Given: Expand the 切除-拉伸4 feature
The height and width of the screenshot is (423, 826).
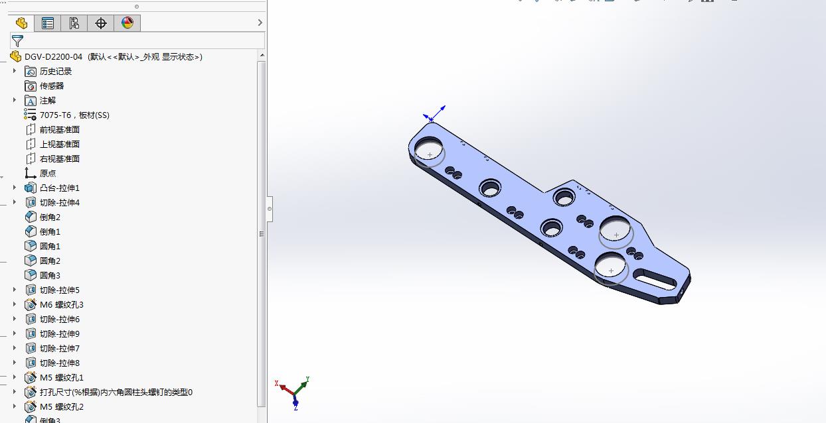Looking at the screenshot, I should (x=15, y=202).
